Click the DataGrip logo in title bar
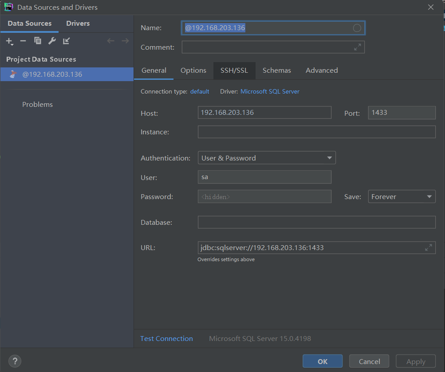Image resolution: width=445 pixels, height=372 pixels. tap(8, 7)
